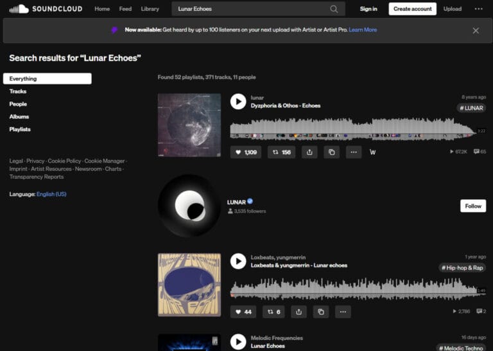493x351 pixels.
Task: Click the Create account button
Action: pos(412,9)
